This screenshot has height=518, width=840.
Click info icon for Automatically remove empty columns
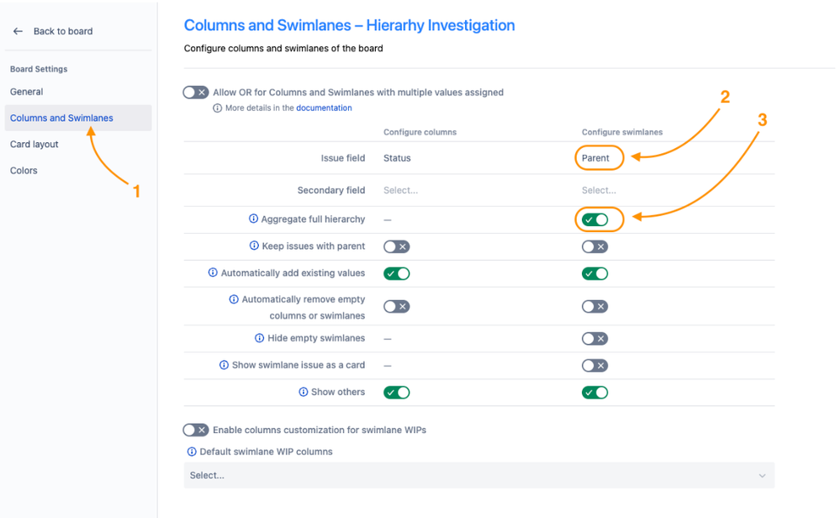[234, 299]
